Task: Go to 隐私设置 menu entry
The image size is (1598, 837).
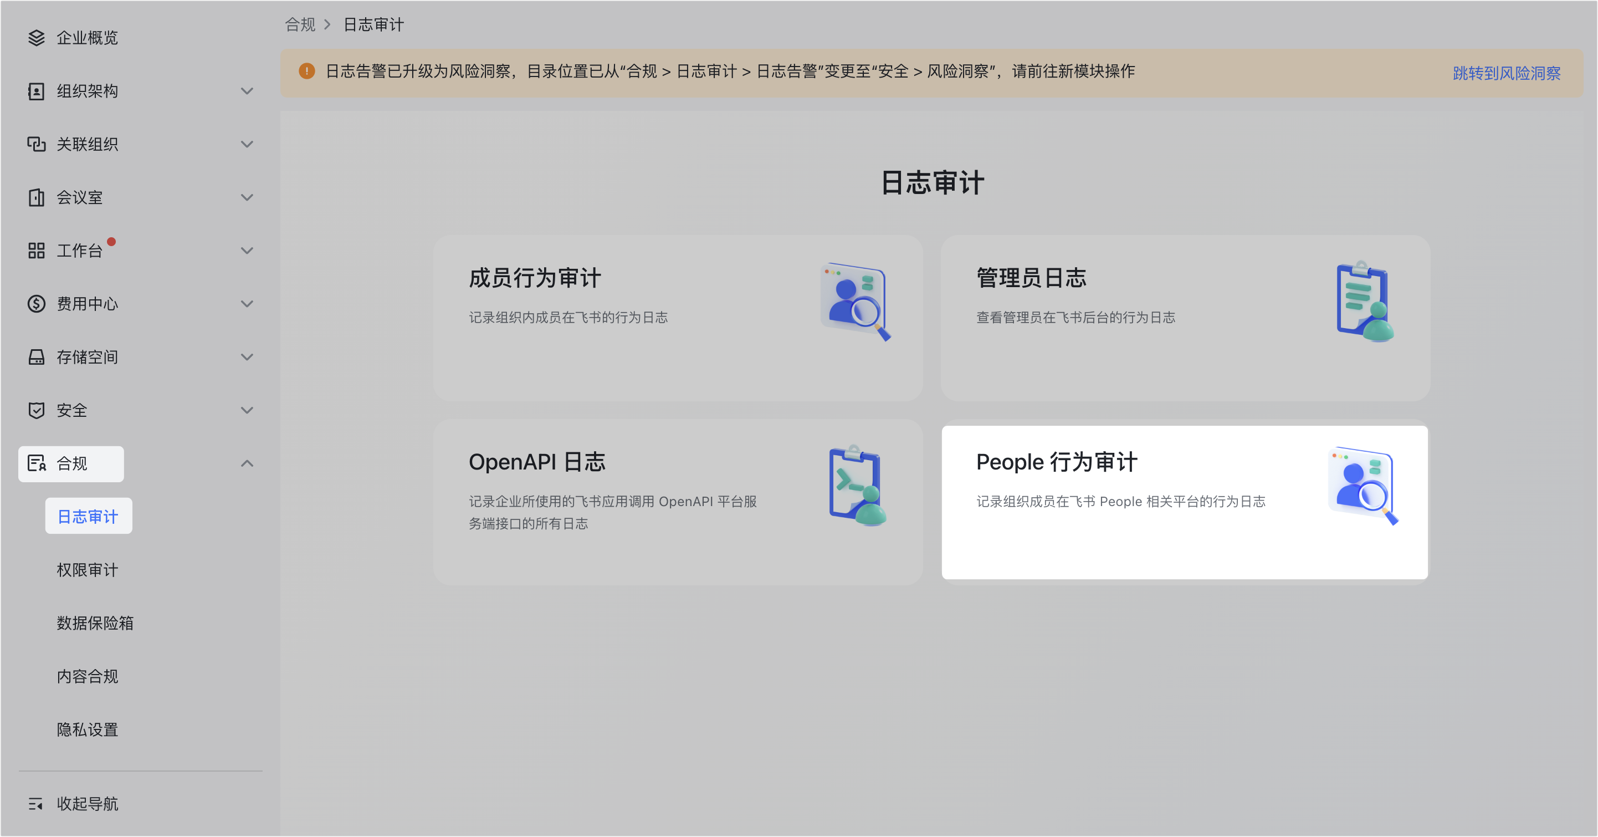Action: point(88,729)
